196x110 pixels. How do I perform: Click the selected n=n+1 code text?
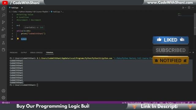(24, 39)
